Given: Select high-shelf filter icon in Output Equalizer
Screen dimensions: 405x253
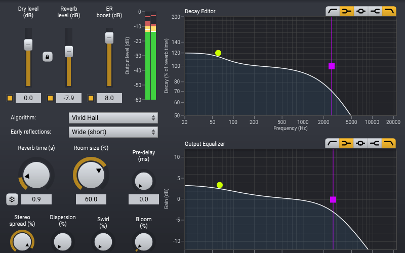Looking at the screenshot, I should click(x=375, y=144).
